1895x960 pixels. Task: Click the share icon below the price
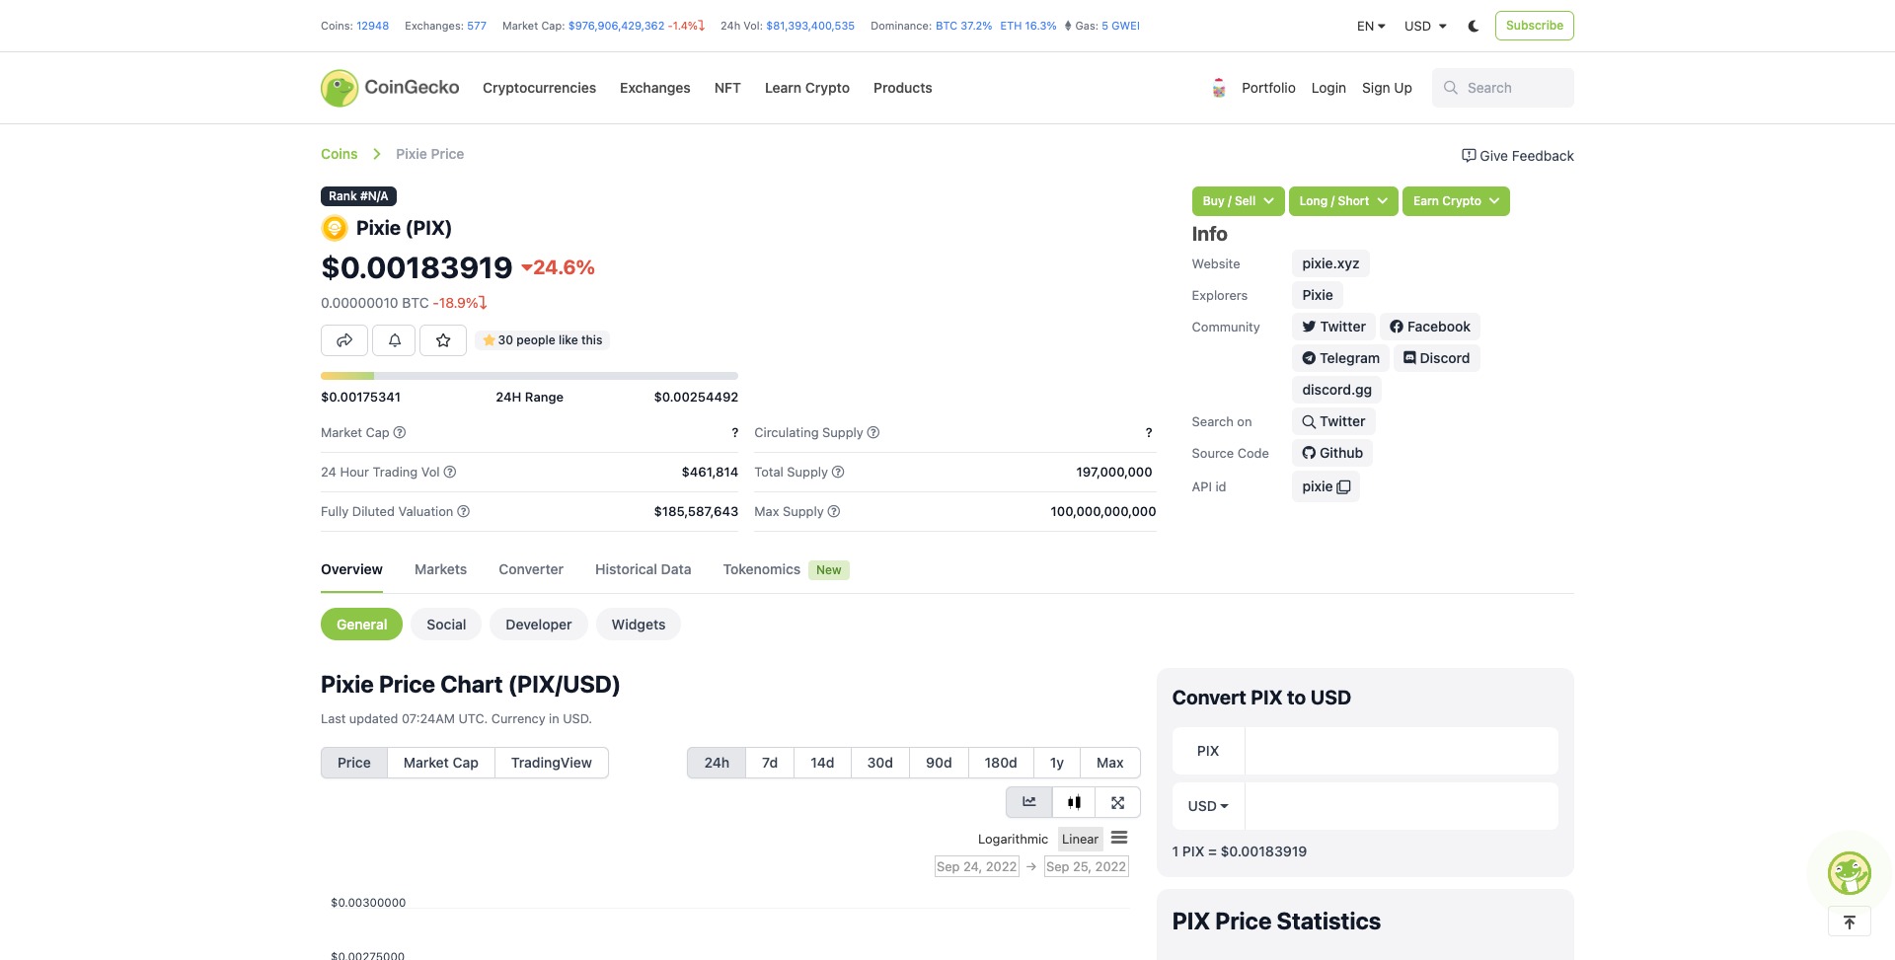[x=343, y=339]
